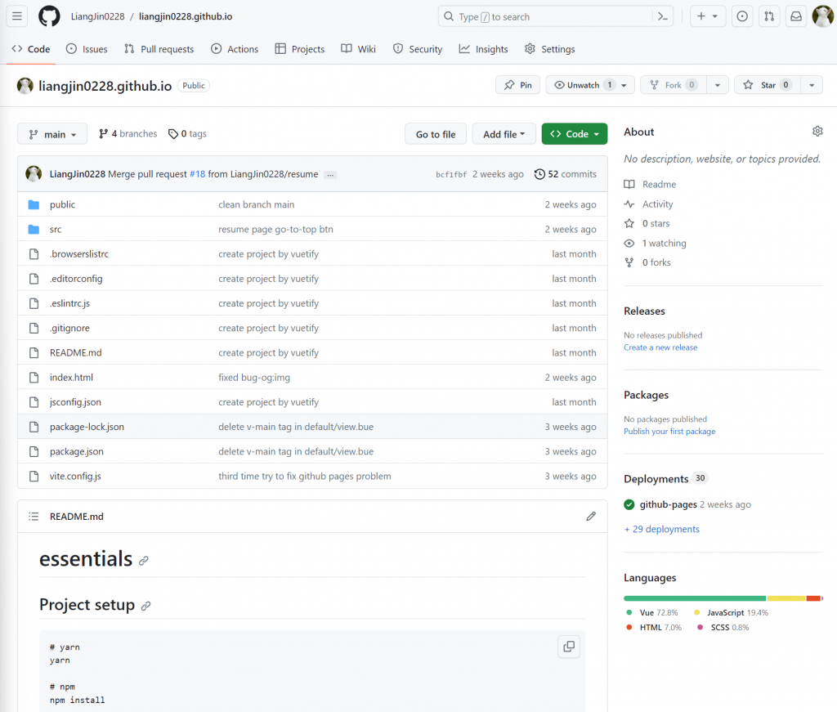The width and height of the screenshot is (837, 712).
Task: Open the fork options dropdown arrow
Action: click(x=718, y=85)
